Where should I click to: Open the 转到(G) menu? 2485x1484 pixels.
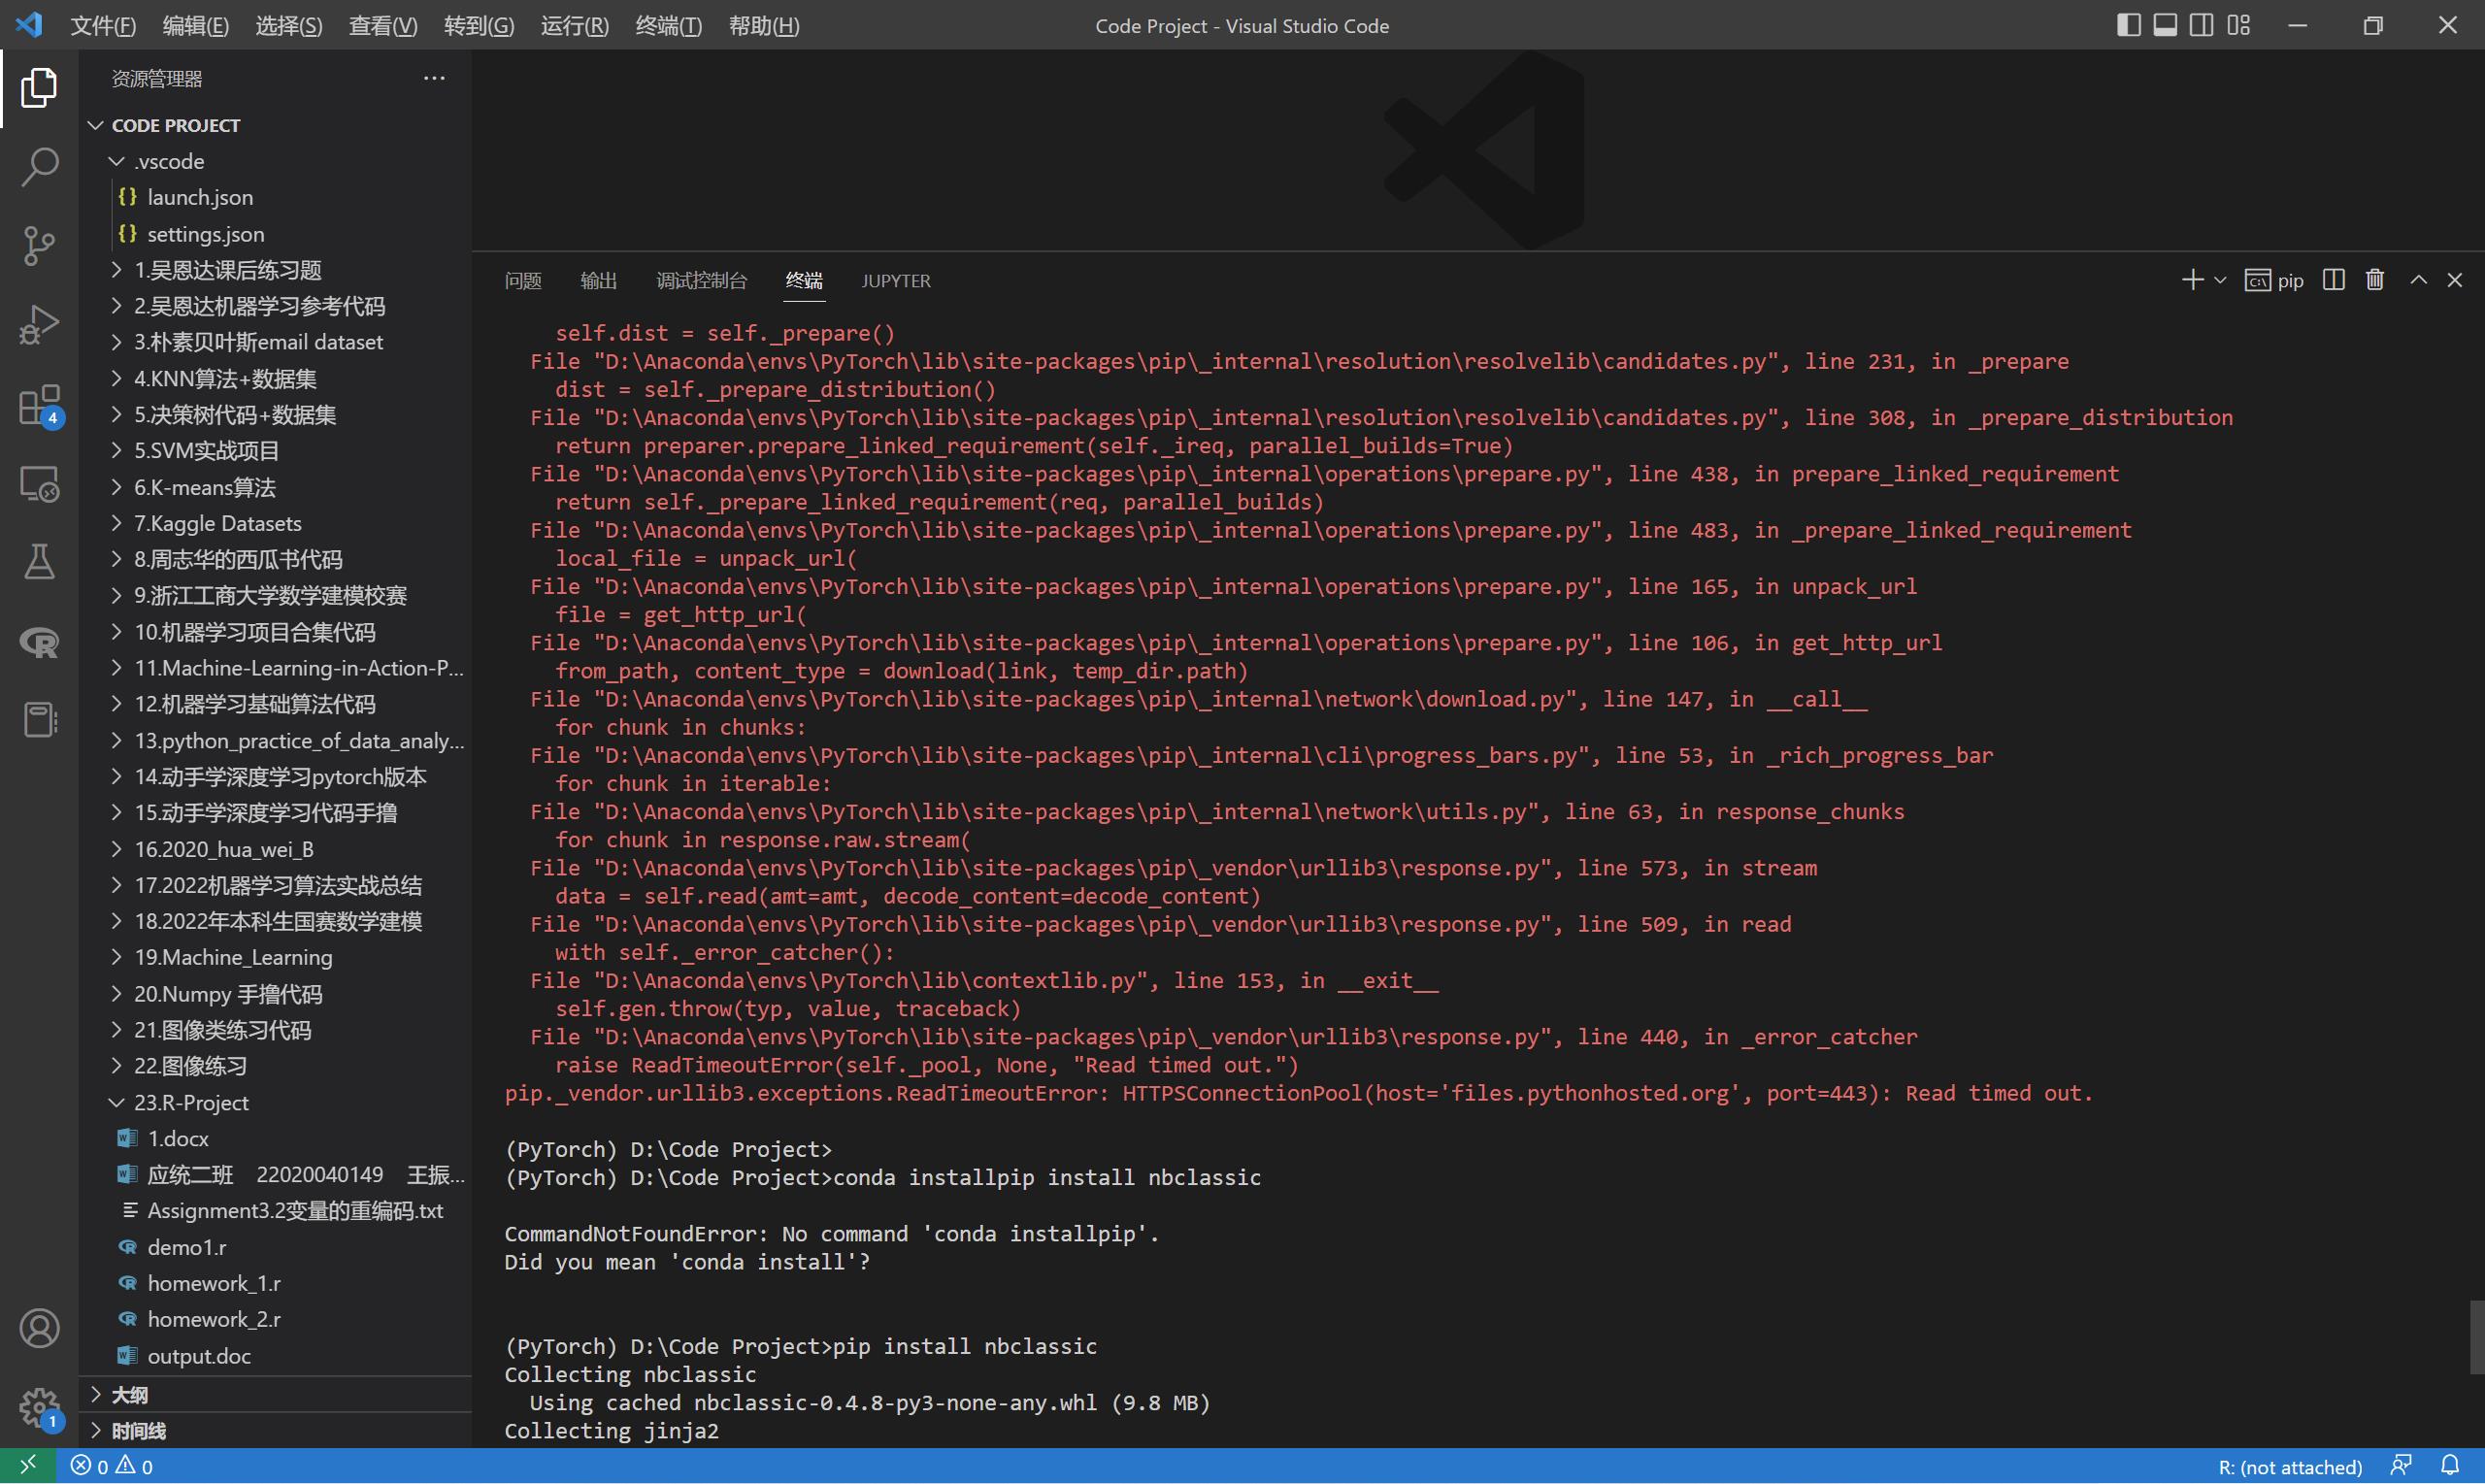coord(478,26)
